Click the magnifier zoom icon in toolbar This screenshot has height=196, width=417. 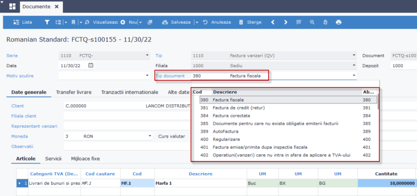tap(312, 22)
